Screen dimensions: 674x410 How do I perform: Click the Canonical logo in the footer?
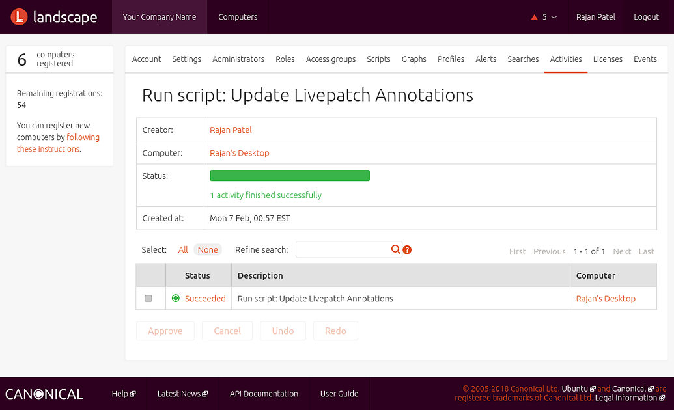[x=44, y=394]
